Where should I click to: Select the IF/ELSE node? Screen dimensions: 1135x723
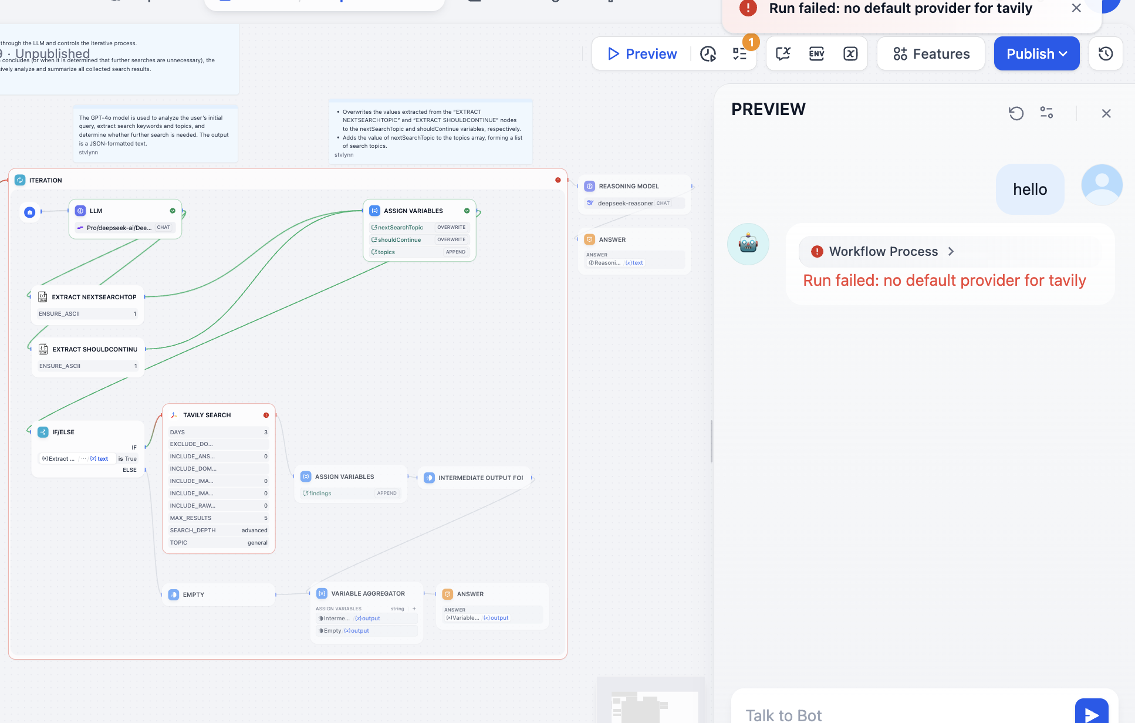pos(63,432)
